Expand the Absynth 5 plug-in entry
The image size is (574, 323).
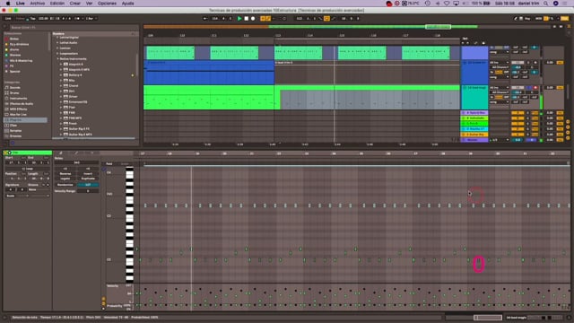pyautogui.click(x=61, y=64)
